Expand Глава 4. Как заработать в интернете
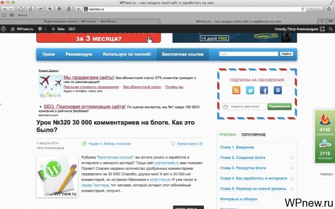This screenshot has height=209, width=335. coord(292,178)
